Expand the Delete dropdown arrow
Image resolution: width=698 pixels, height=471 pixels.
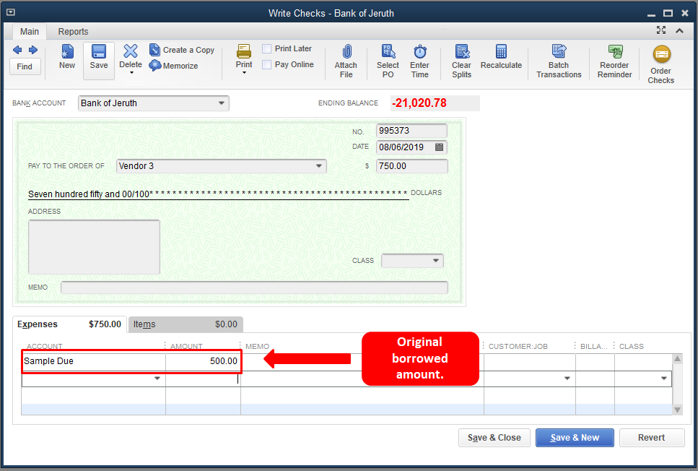point(131,73)
